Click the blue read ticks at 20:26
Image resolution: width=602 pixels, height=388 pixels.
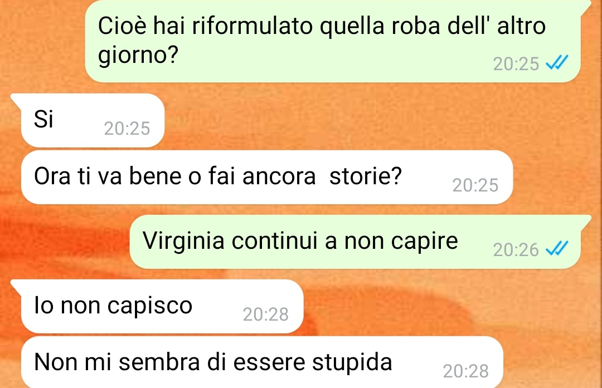click(x=557, y=249)
